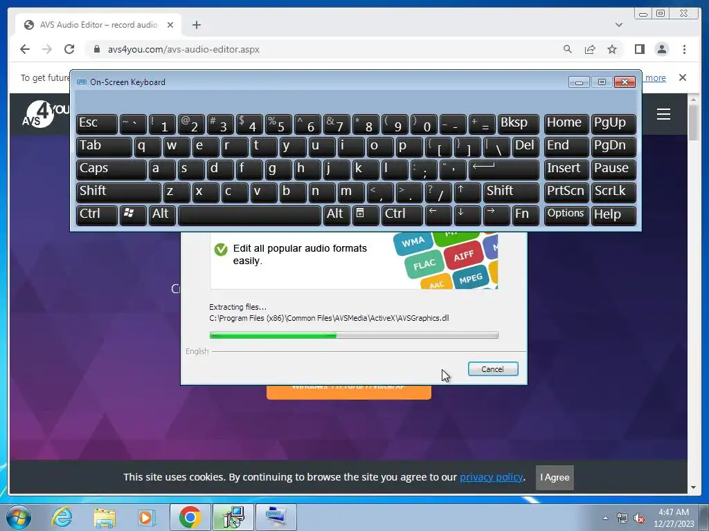
Task: Switch to On-Screen Keyboard taskbar item
Action: point(276,517)
